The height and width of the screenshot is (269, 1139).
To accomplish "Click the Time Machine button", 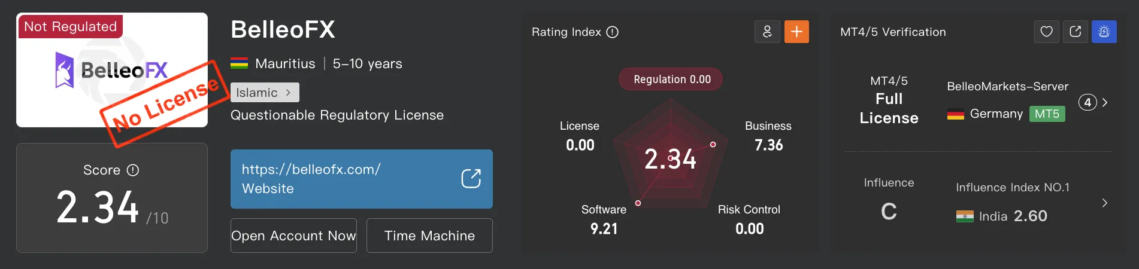I will pyautogui.click(x=429, y=236).
